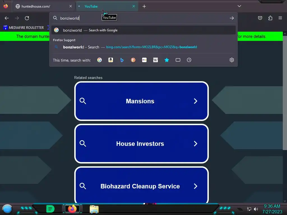Choose the bonziworld Bing search suggestion
The width and height of the screenshot is (287, 215).
pos(143,47)
